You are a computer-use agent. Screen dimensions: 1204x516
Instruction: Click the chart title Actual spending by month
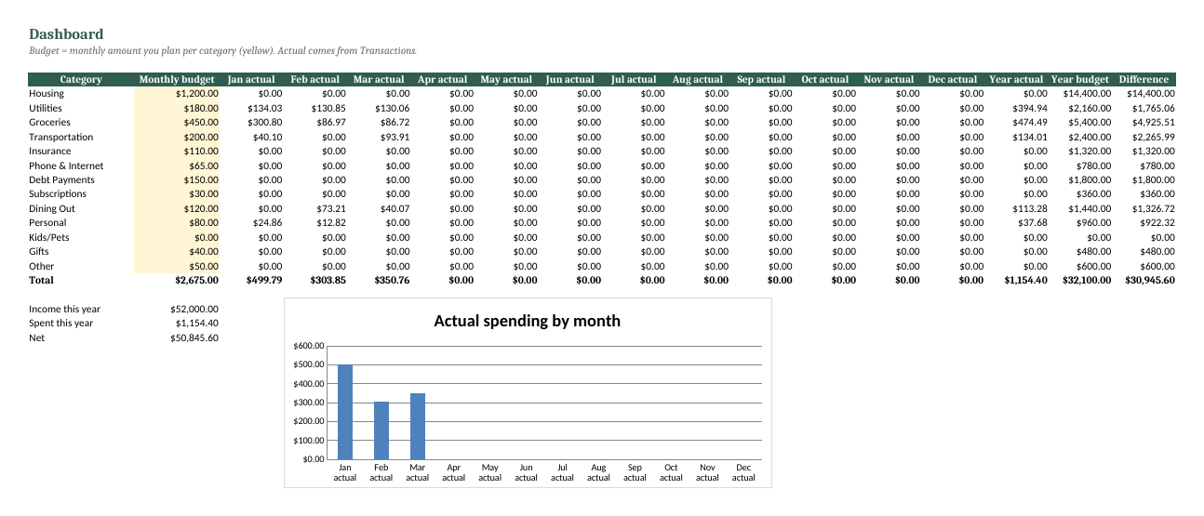[528, 321]
